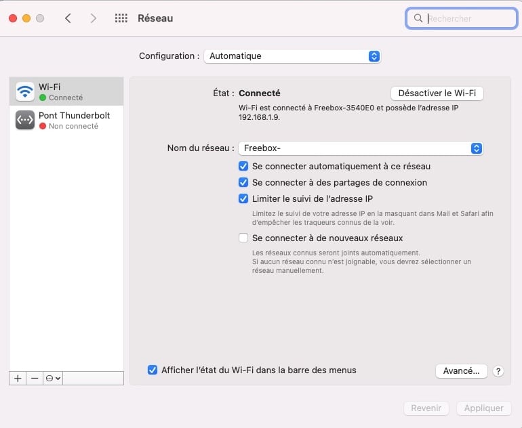This screenshot has height=428, width=522.
Task: Click the Appliquer button
Action: coord(484,408)
